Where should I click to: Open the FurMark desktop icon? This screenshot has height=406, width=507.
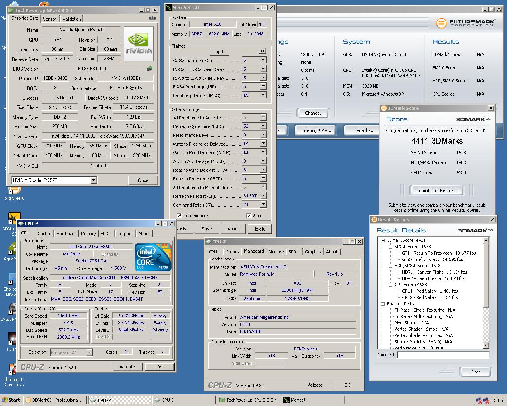[x=12, y=339]
